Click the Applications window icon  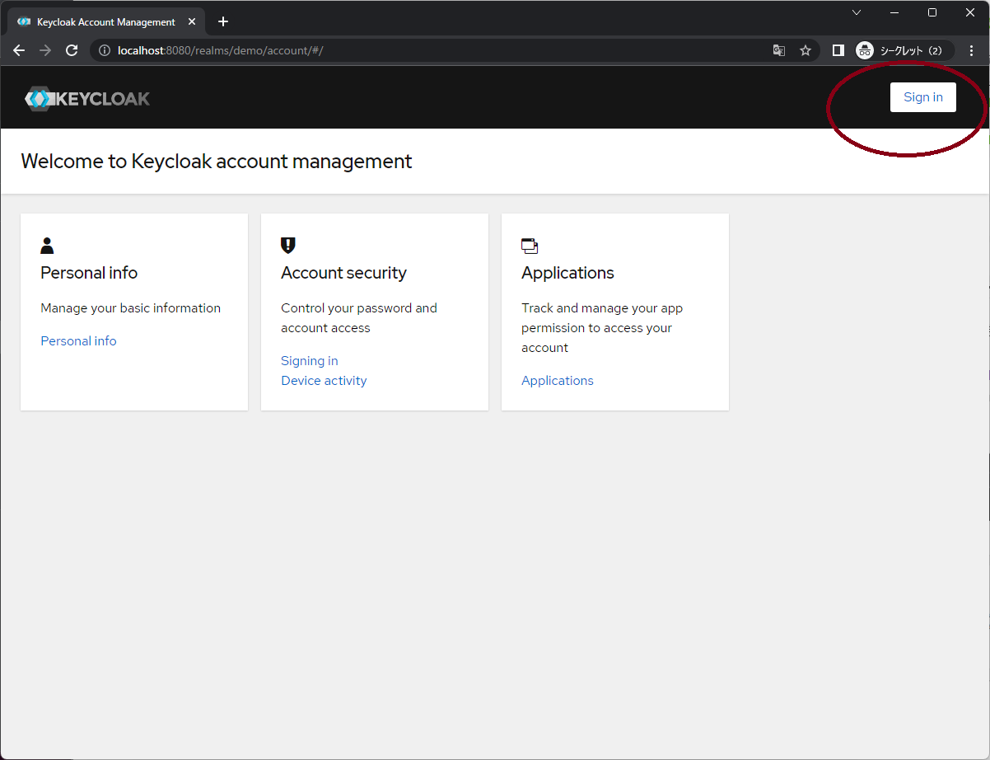529,245
